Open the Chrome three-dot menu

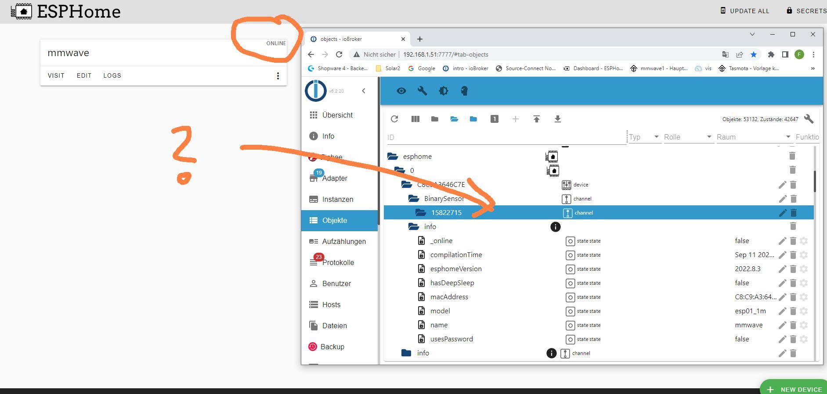pos(813,54)
